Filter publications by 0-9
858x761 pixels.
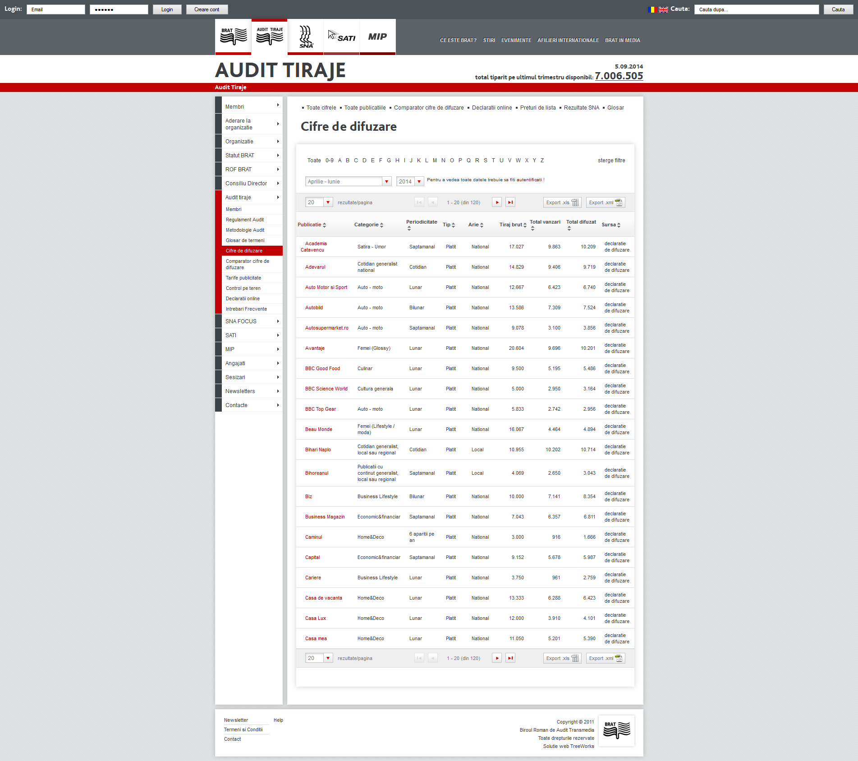[x=330, y=160]
